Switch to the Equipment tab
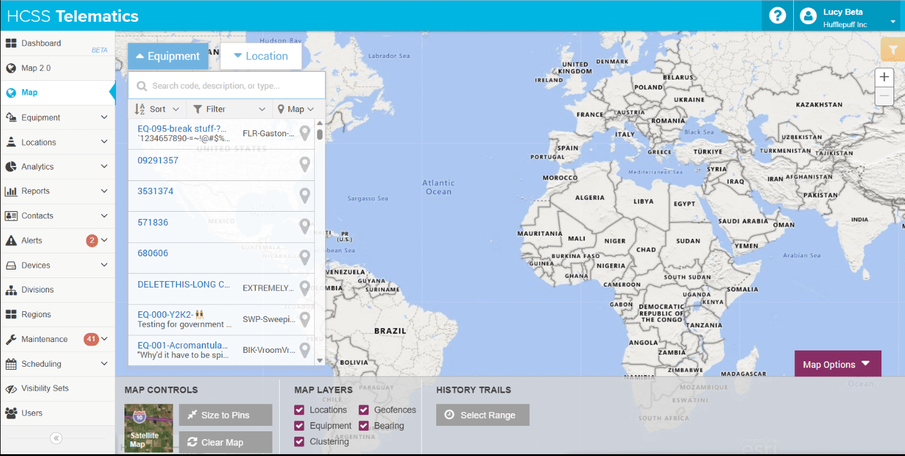The height and width of the screenshot is (456, 905). (x=168, y=56)
